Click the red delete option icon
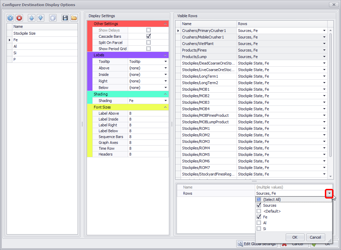The image size is (341, 250). 19,18
